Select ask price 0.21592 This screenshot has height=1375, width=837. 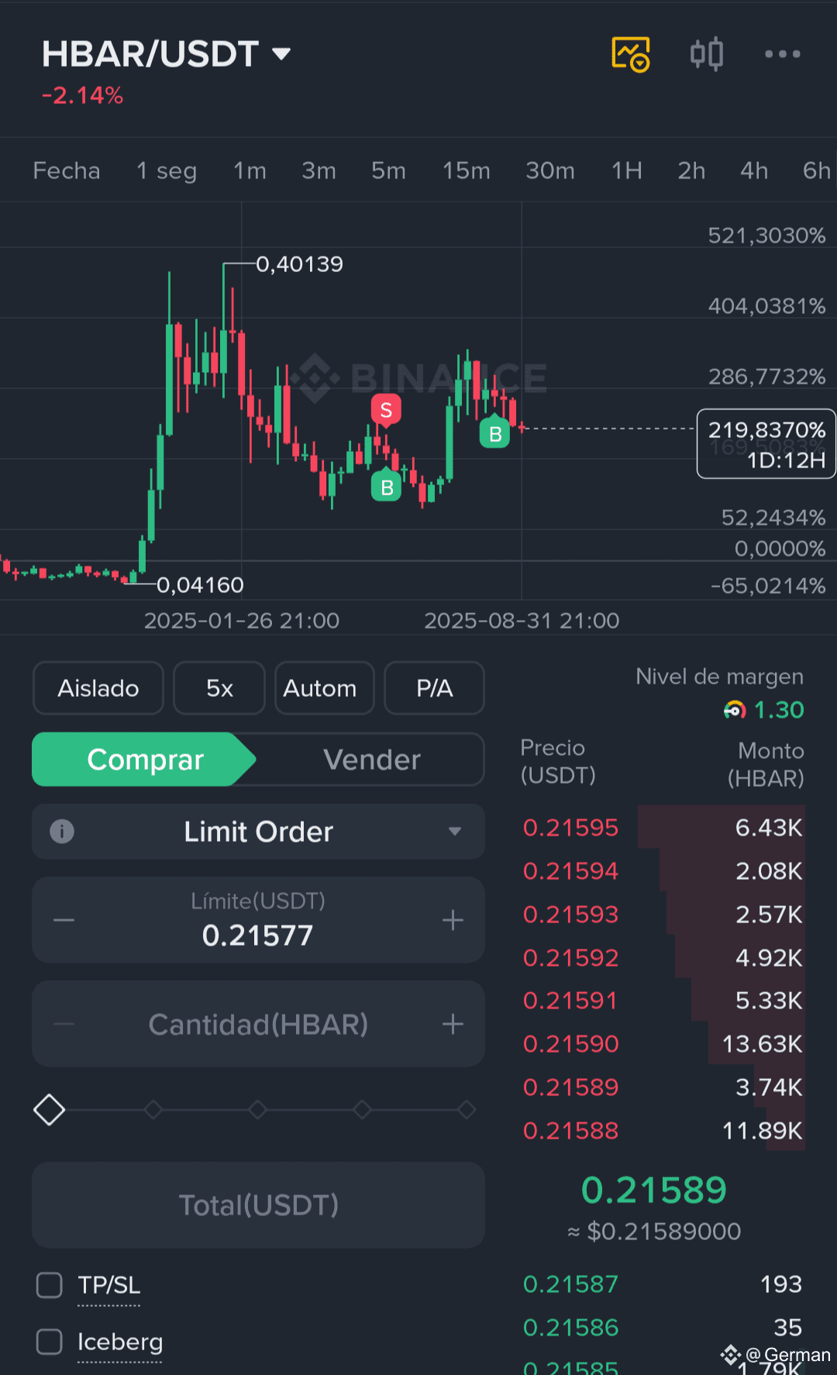point(570,957)
